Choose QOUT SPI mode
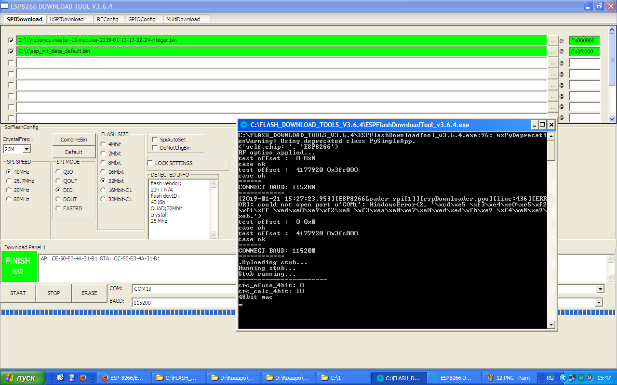Image resolution: width=617 pixels, height=385 pixels. point(58,181)
